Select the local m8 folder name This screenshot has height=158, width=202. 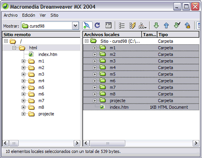[112, 94]
